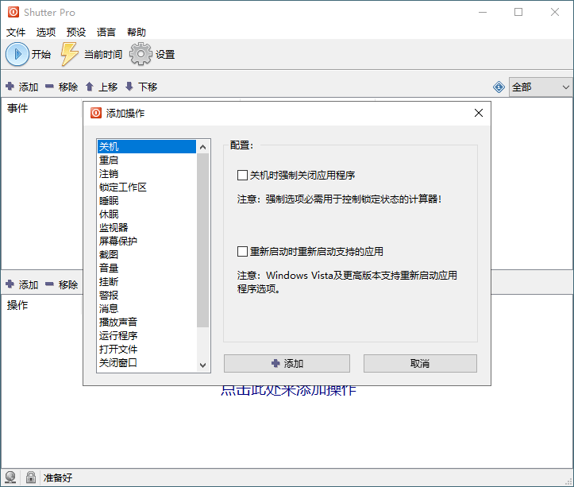This screenshot has width=574, height=487.
Task: Close the 添加操作 dialog
Action: tap(478, 113)
